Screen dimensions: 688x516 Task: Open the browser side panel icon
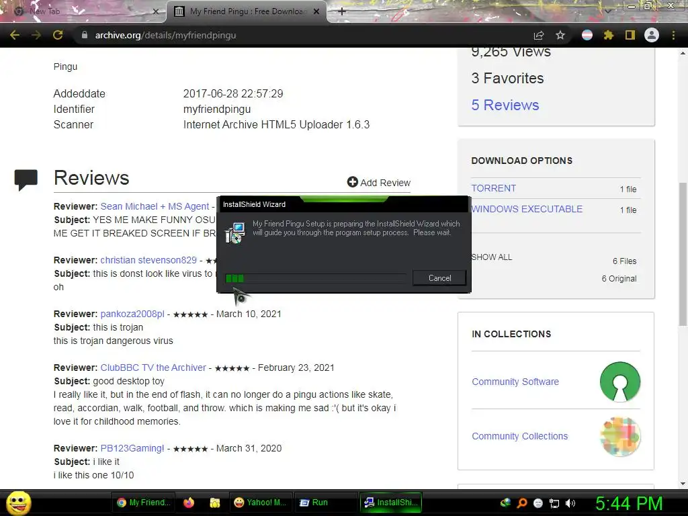pos(630,35)
